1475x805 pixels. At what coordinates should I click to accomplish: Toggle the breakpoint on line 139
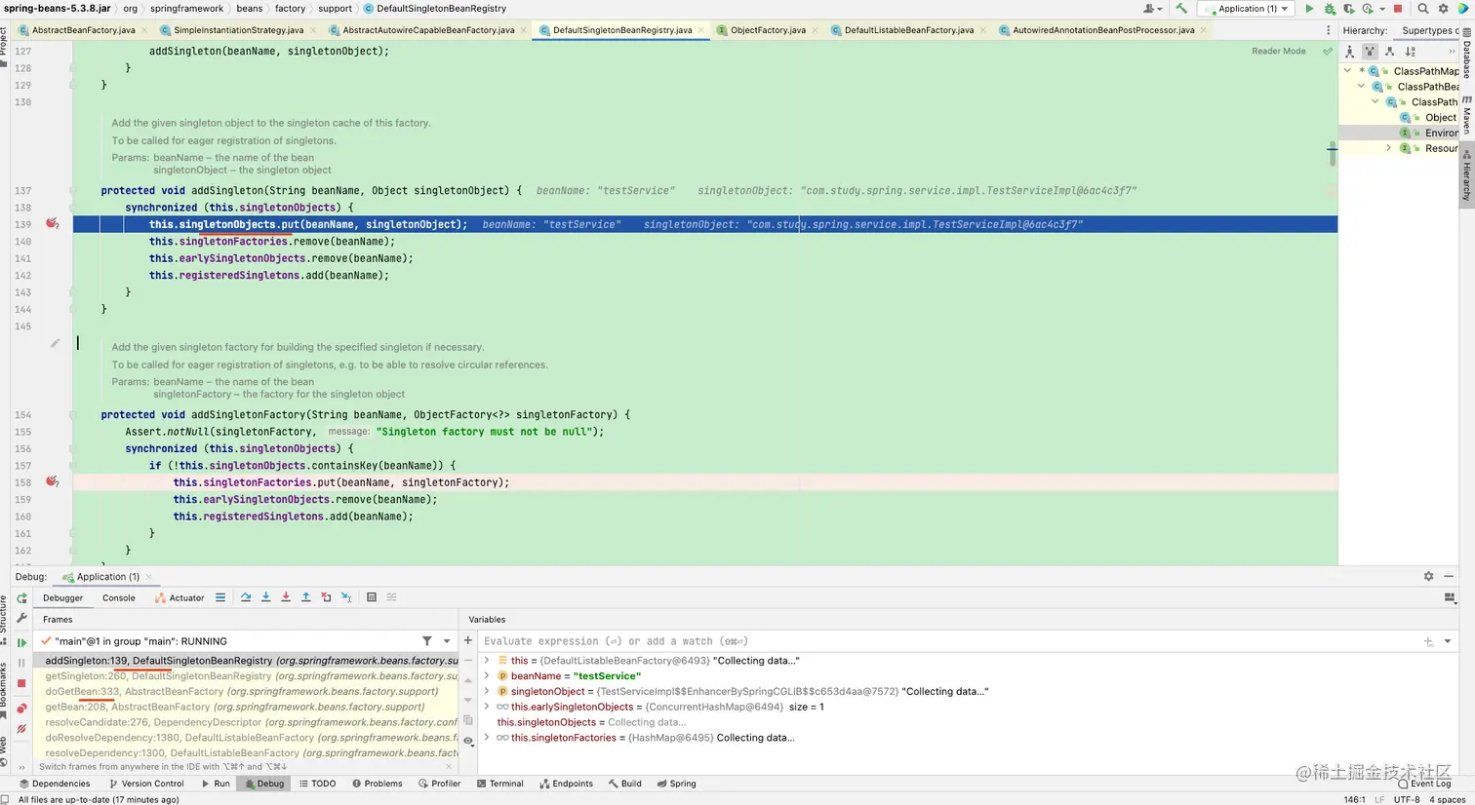53,224
